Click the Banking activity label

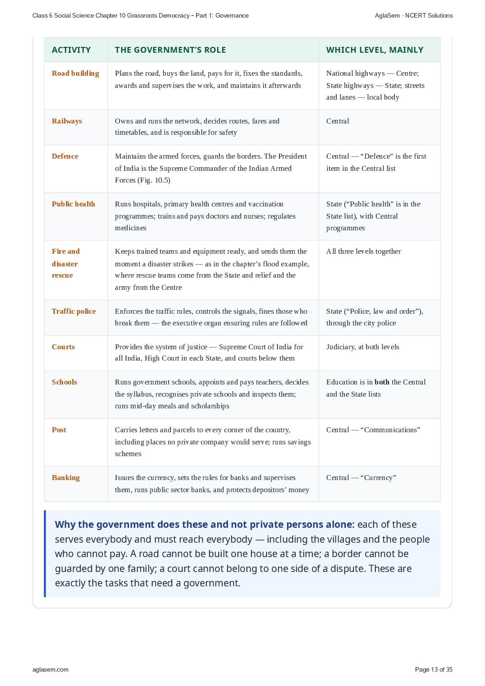[66, 477]
